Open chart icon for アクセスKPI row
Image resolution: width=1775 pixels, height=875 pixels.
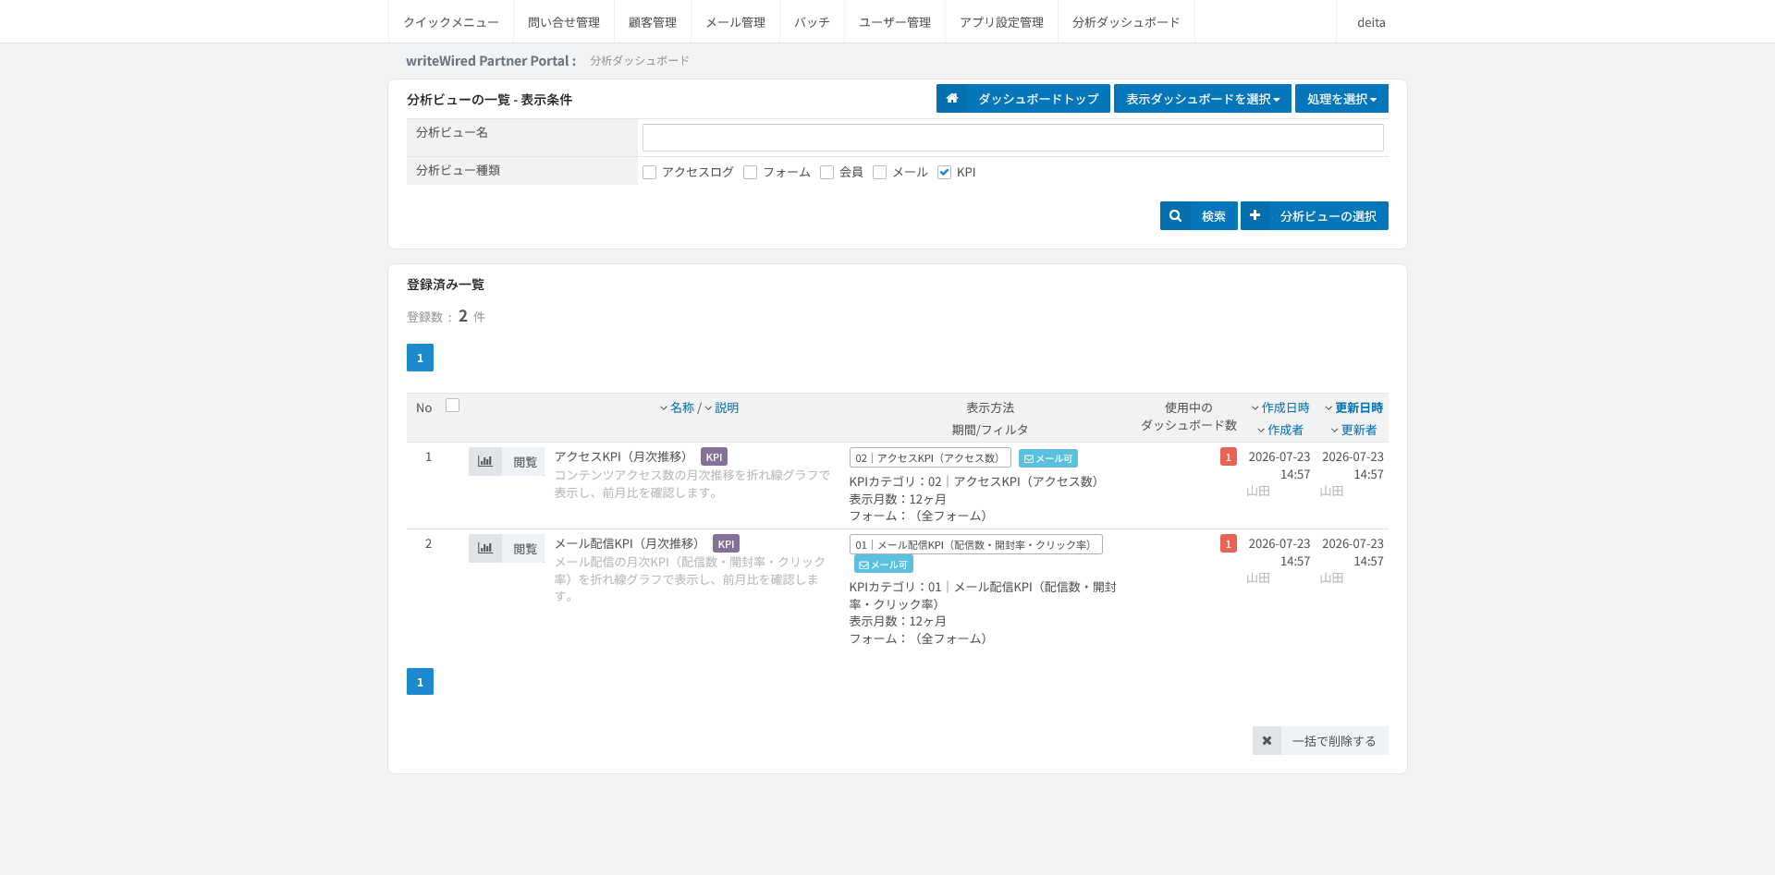485,462
